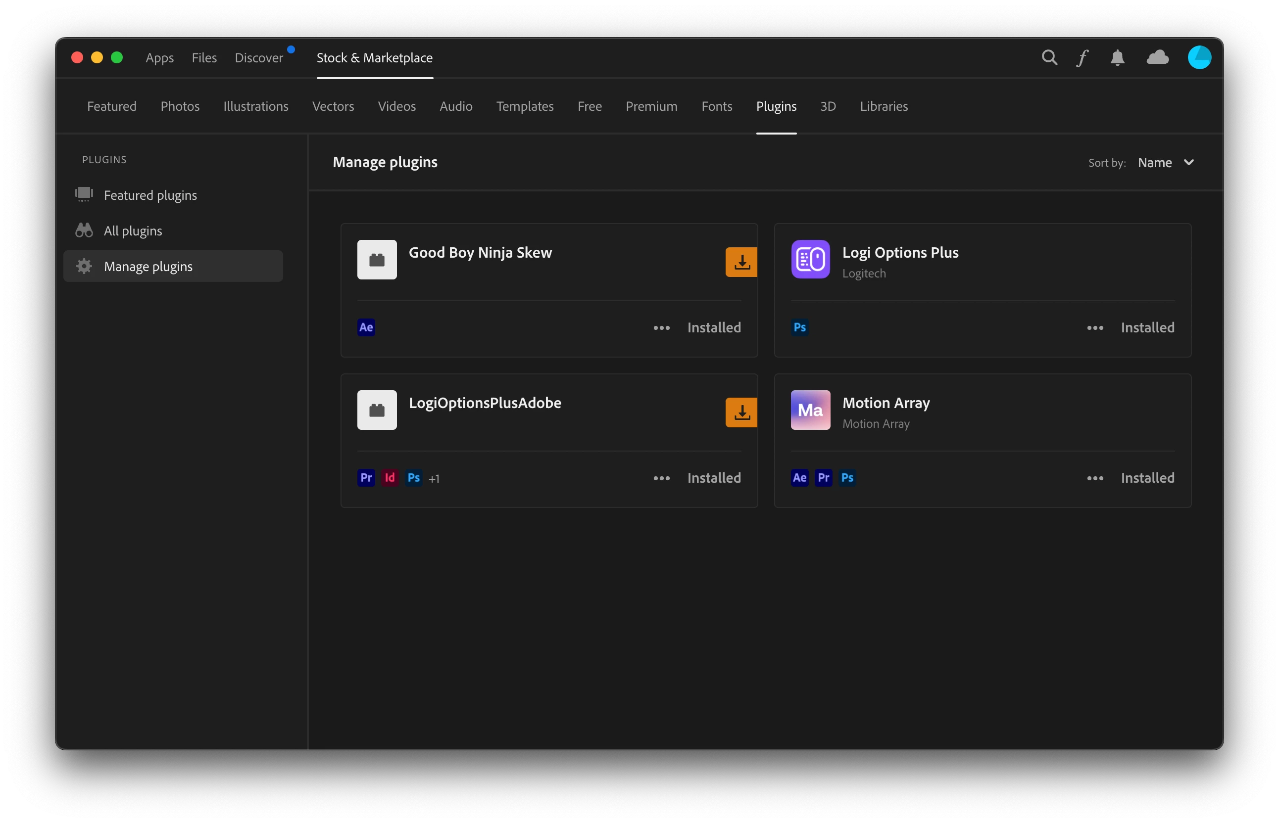Image resolution: width=1279 pixels, height=823 pixels.
Task: Open more options for Good Boy Ninja Skew
Action: (x=661, y=327)
